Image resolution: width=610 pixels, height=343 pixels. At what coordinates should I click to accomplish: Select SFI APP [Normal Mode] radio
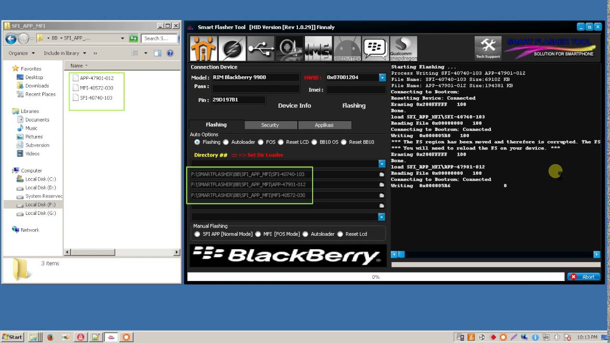click(x=197, y=234)
